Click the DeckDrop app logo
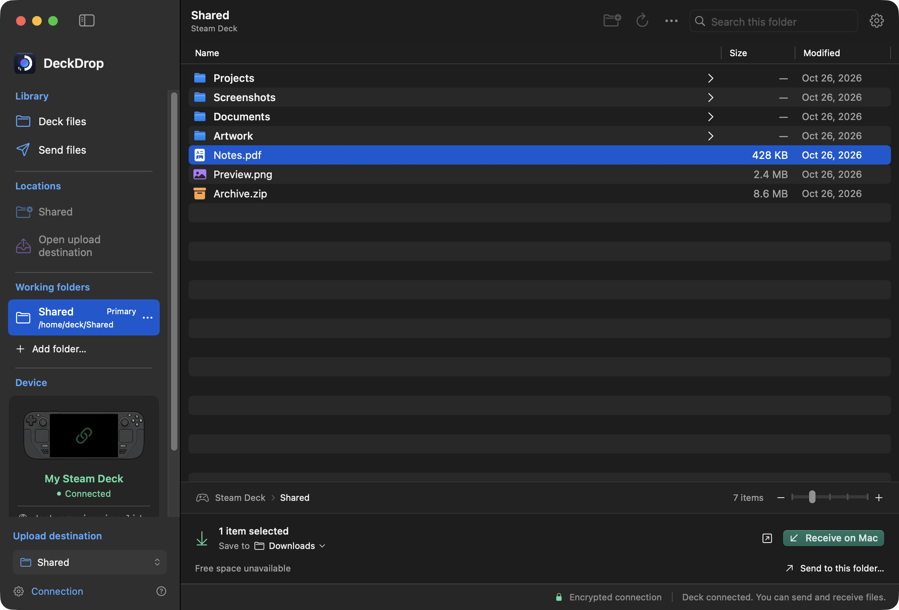 click(25, 63)
